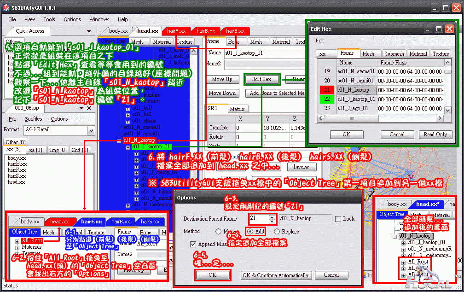
Task: Select the Merge method radio button
Action: point(218,232)
